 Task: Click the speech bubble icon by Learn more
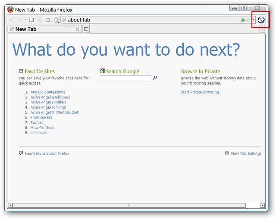[21, 153]
